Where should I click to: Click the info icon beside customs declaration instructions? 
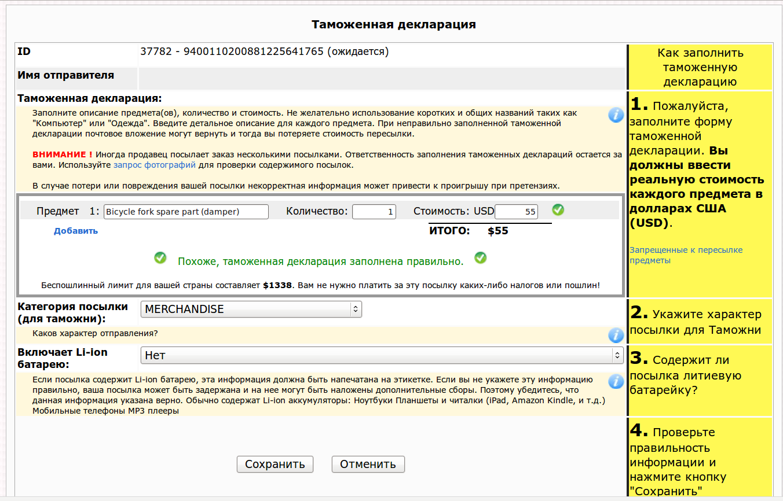point(616,115)
